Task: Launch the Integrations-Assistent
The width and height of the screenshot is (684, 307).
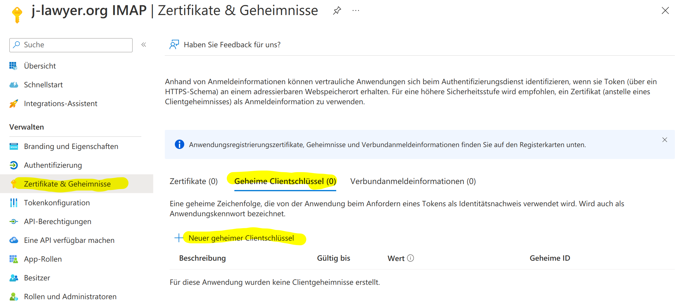Action: point(60,103)
